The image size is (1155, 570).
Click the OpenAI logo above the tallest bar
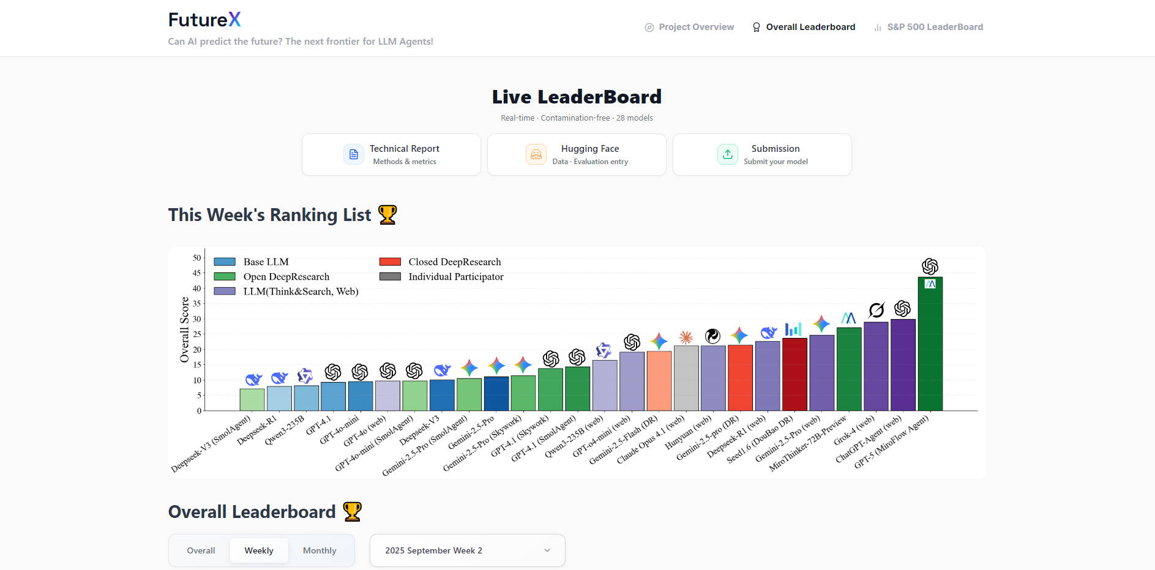point(930,266)
